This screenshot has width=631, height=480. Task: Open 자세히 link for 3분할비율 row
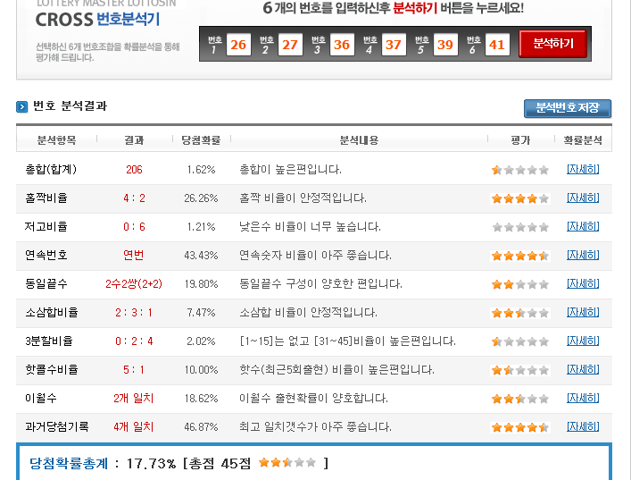pyautogui.click(x=583, y=341)
